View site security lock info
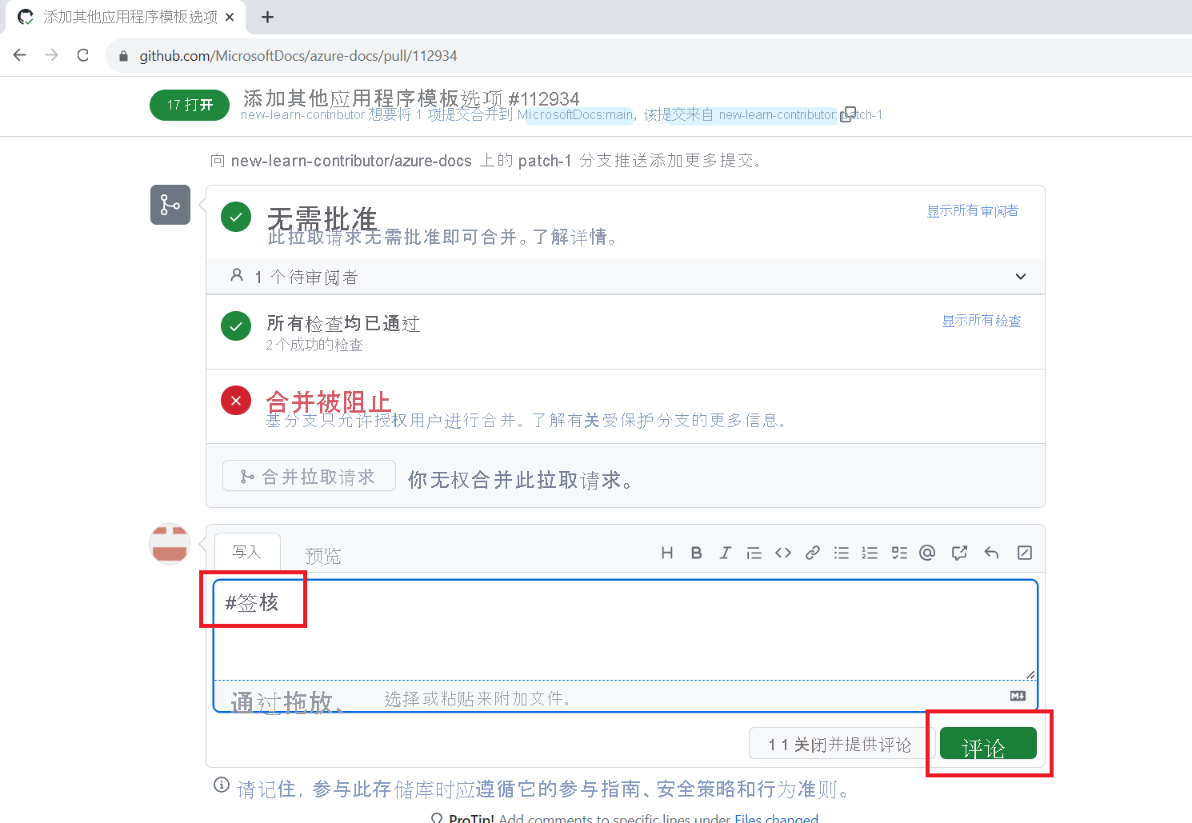 [123, 56]
